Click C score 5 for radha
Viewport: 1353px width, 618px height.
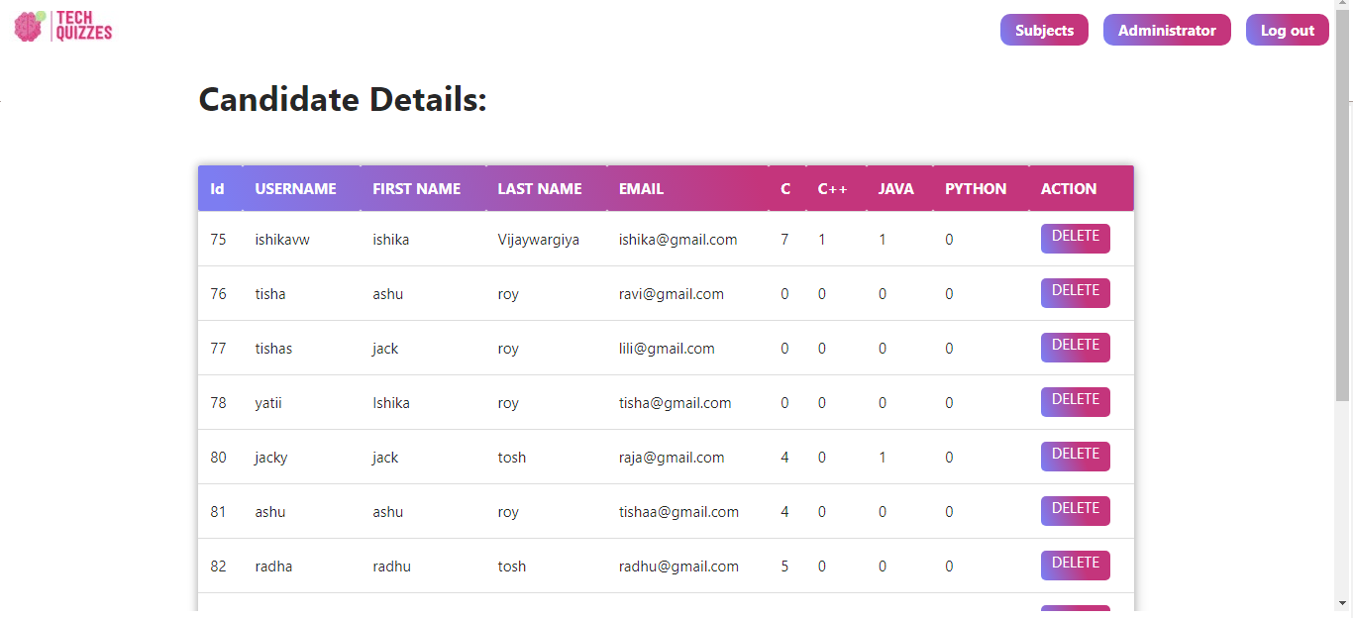click(x=784, y=566)
